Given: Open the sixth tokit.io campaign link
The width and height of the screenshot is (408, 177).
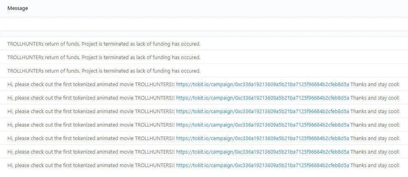Looking at the screenshot, I should pyautogui.click(x=263, y=152).
